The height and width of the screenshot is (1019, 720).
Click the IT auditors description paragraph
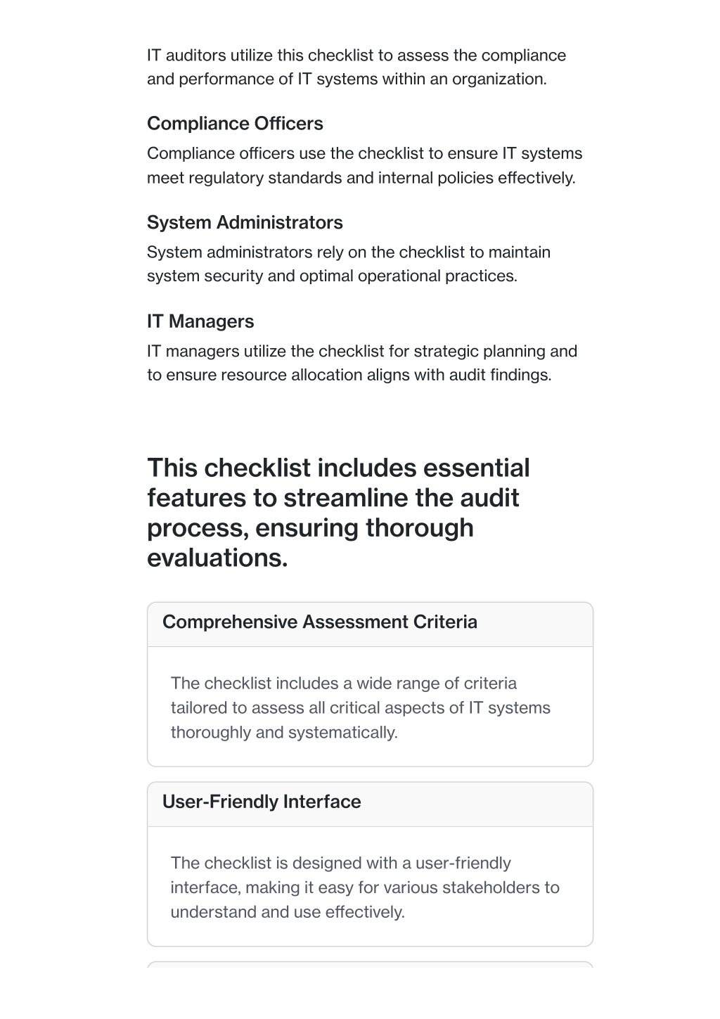(x=356, y=67)
